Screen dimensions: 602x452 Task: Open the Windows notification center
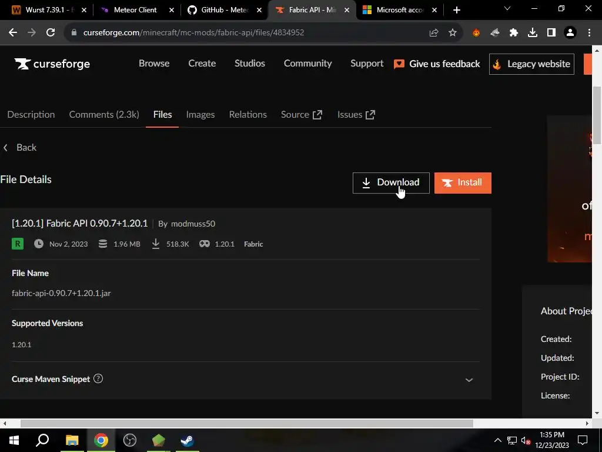point(583,440)
